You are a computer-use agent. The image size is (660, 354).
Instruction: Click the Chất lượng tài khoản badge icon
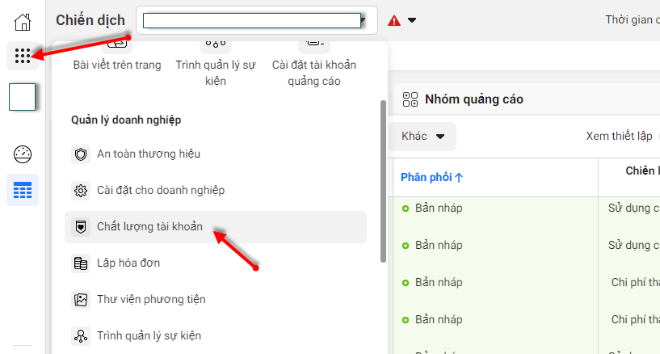(81, 227)
